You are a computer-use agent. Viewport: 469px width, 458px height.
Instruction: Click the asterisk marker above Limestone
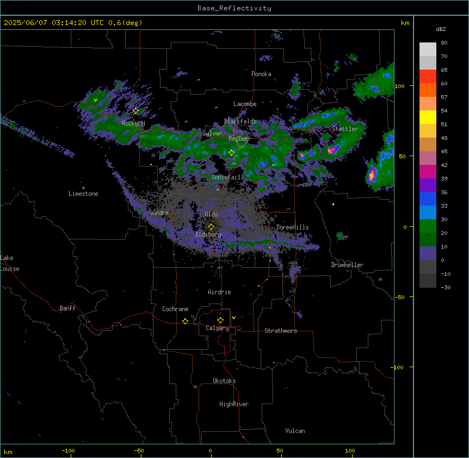coord(83,188)
